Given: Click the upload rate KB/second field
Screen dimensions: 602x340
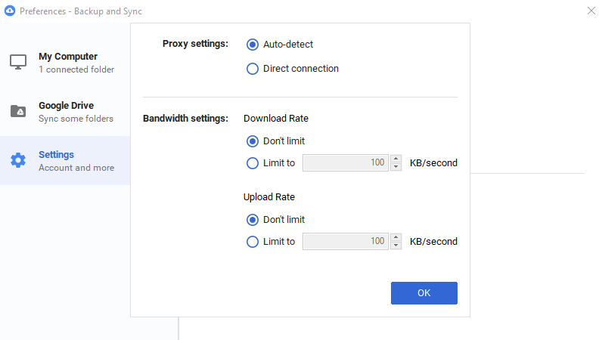Looking at the screenshot, I should 346,242.
